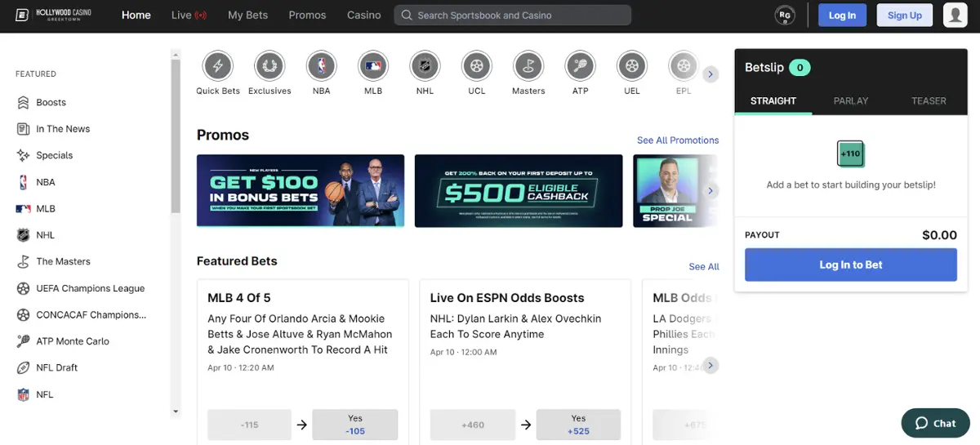The width and height of the screenshot is (980, 445).
Task: Select Yes -105 odds for MLB 4 Of 5
Action: pos(355,425)
